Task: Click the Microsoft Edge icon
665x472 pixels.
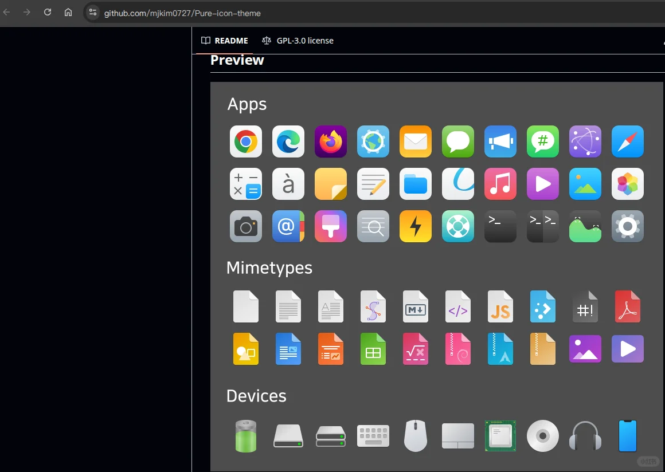Action: tap(288, 141)
